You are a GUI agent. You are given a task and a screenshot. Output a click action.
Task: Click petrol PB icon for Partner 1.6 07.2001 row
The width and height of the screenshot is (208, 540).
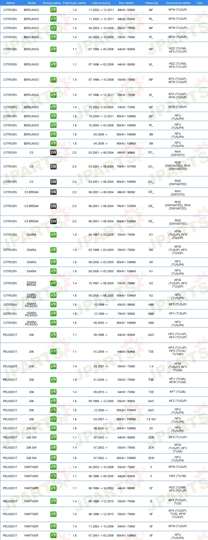(x=53, y=535)
